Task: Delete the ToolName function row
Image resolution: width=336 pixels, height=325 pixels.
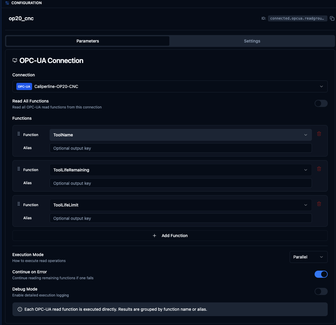Action: [319, 134]
